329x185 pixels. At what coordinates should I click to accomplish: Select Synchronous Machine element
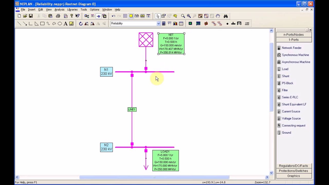tap(293, 55)
